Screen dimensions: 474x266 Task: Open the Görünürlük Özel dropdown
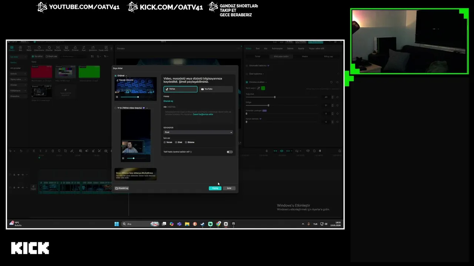point(198,132)
